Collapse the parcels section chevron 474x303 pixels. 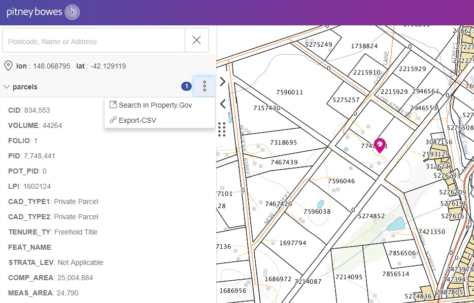[7, 87]
